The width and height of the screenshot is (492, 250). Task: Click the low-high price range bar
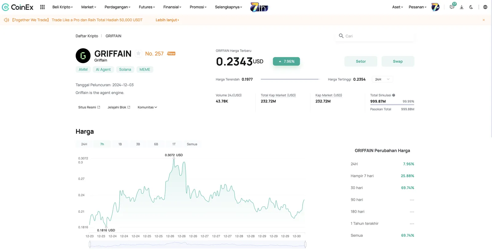pyautogui.click(x=290, y=79)
